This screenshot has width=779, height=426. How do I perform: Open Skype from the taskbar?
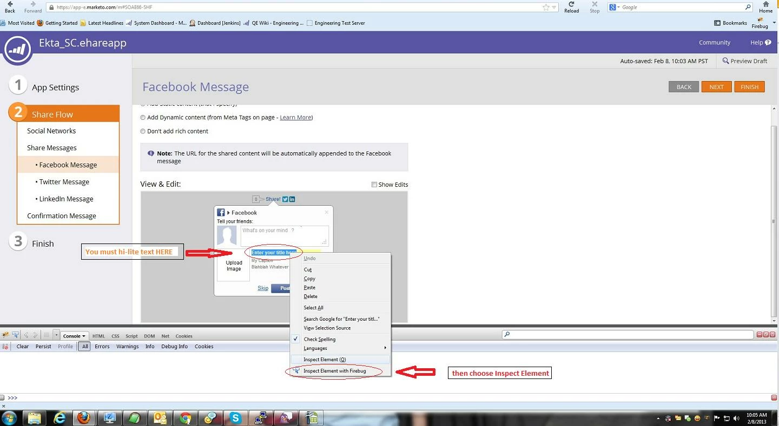[x=235, y=418]
